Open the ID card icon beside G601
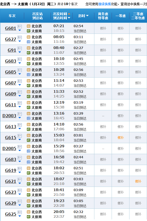Screen dimensions: 147x221 tap(20, 26)
